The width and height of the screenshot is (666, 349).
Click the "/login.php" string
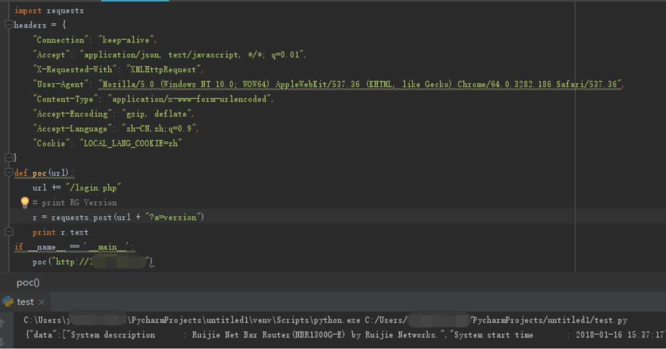tap(93, 188)
